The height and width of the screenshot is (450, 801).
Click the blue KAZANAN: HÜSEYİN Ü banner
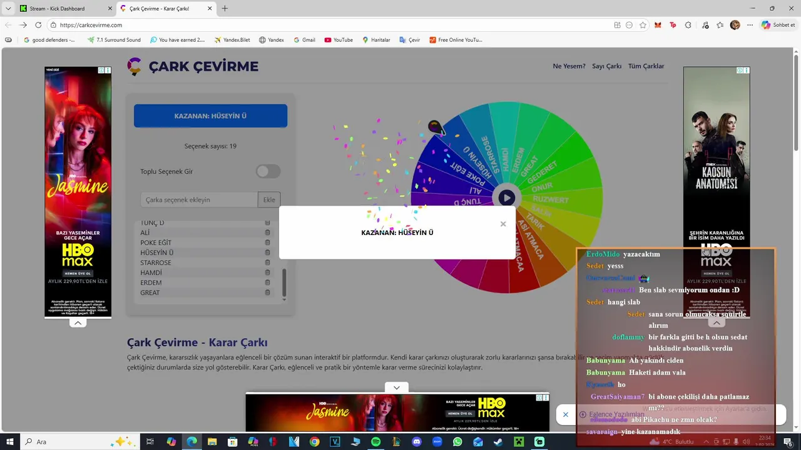pos(210,116)
